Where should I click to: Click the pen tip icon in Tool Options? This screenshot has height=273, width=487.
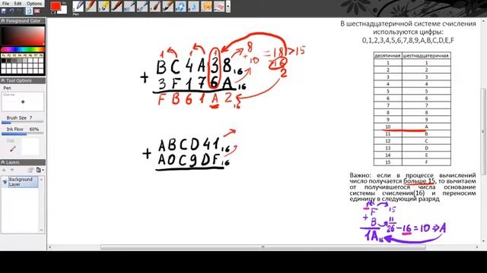tap(13, 149)
